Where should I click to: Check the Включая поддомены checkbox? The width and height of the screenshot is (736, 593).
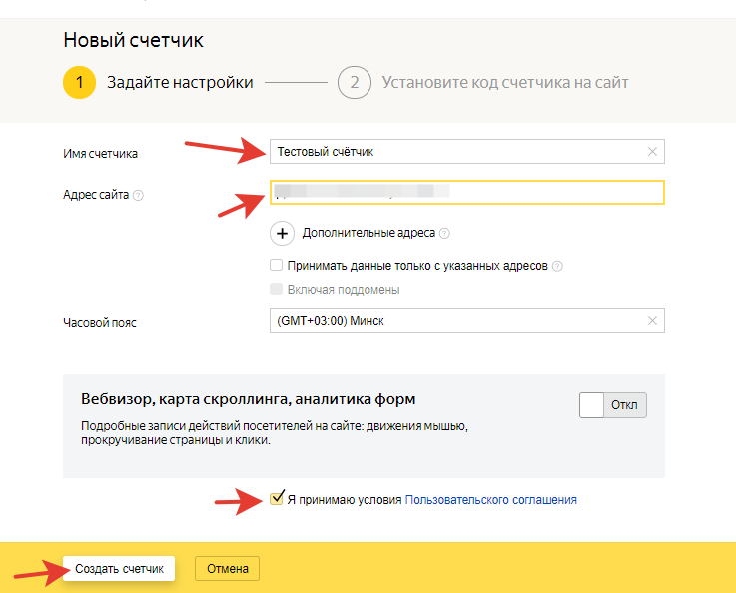[277, 290]
